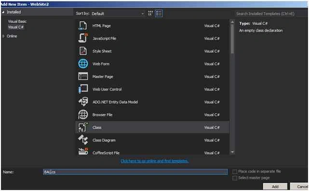Screen dimensions: 309x191
Task: Switch to small icons list view
Action: coord(159,13)
